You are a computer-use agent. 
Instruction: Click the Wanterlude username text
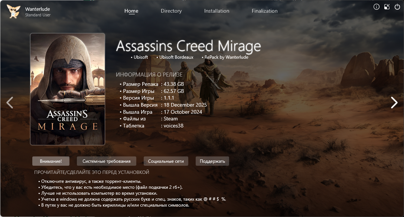[38, 9]
